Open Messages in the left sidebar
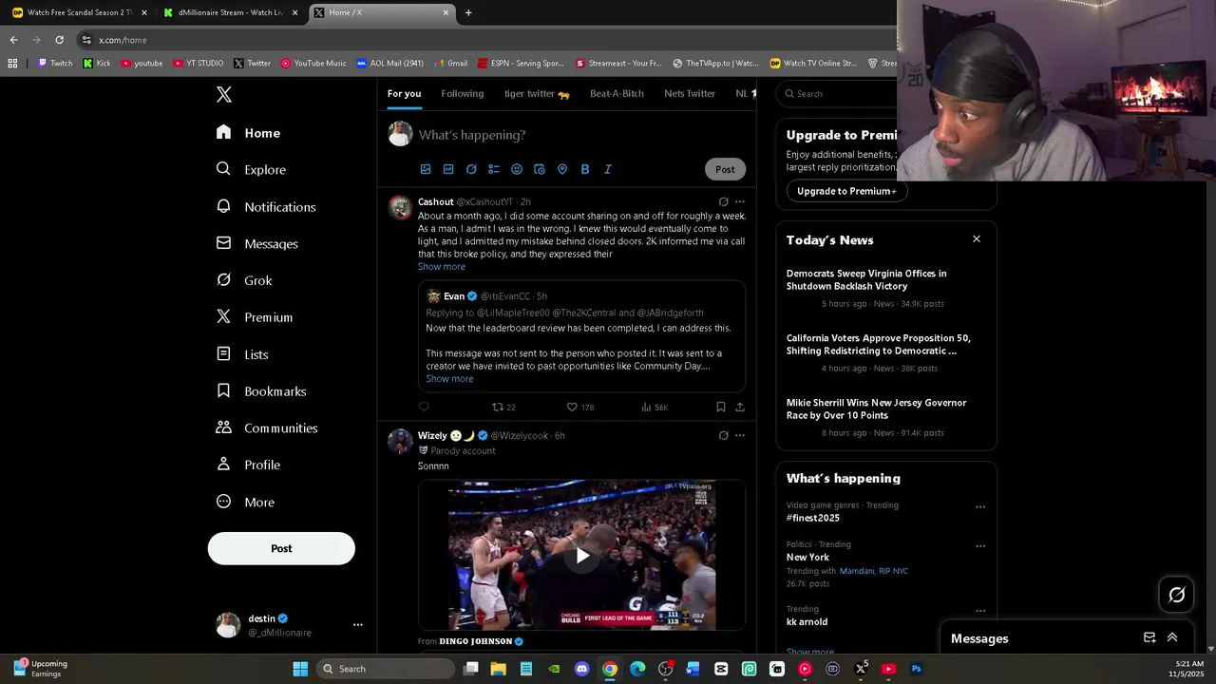 point(256,243)
